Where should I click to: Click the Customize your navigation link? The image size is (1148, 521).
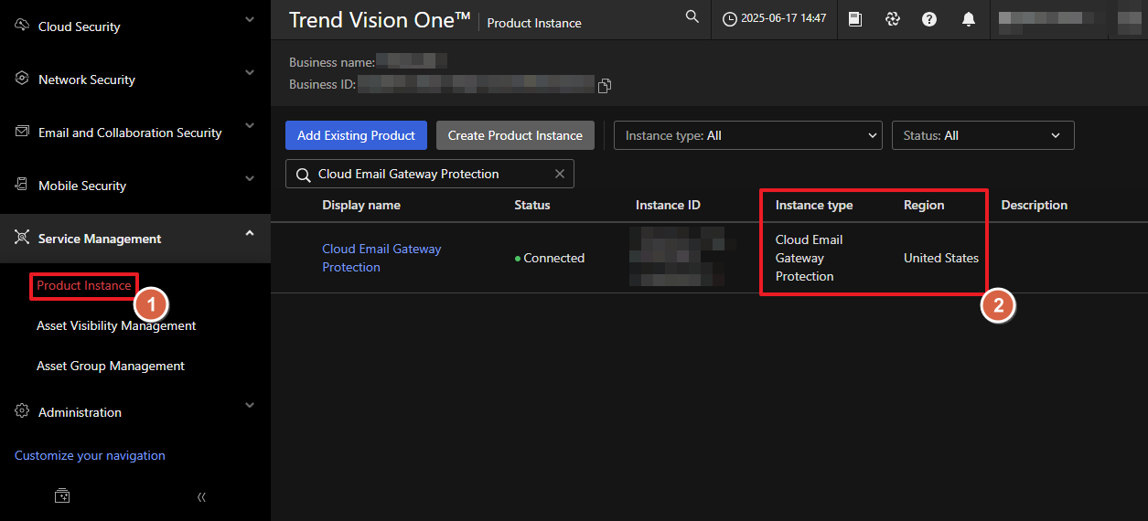tap(90, 455)
